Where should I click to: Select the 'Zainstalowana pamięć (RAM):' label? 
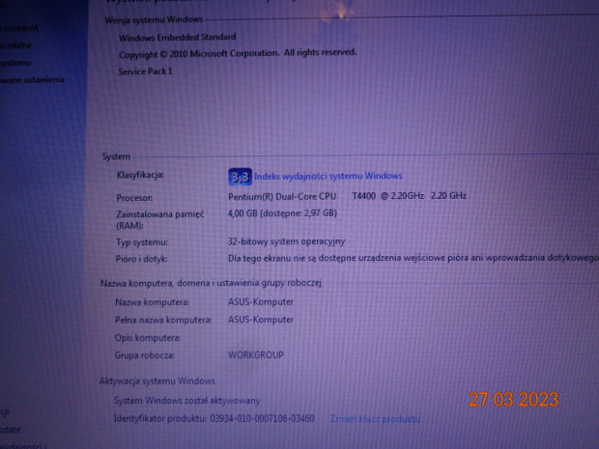(x=160, y=219)
